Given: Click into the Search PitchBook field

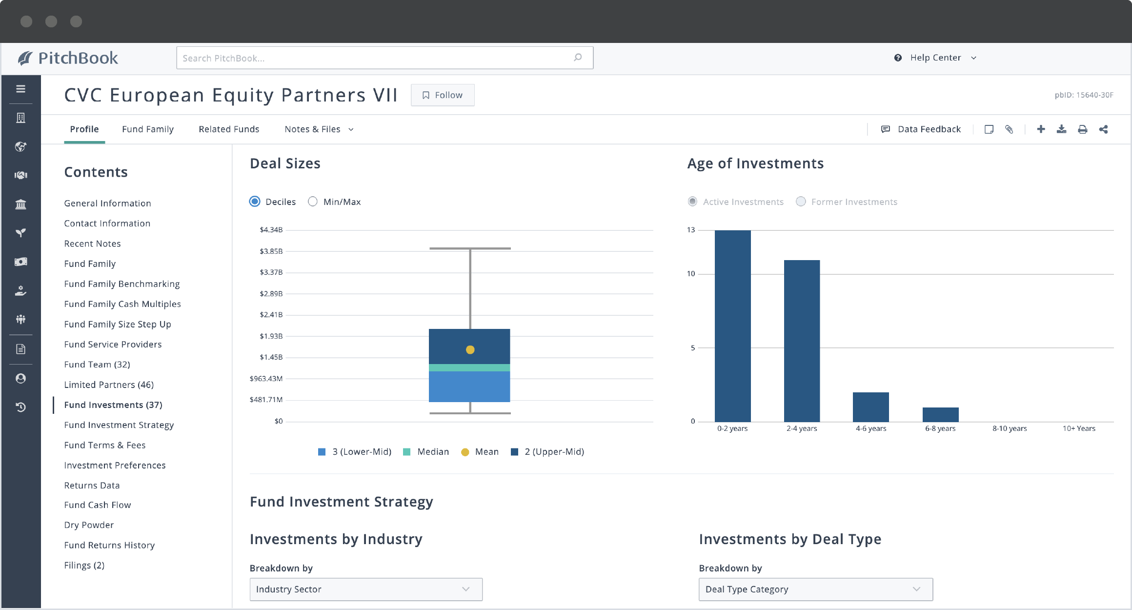Looking at the screenshot, I should click(x=384, y=58).
